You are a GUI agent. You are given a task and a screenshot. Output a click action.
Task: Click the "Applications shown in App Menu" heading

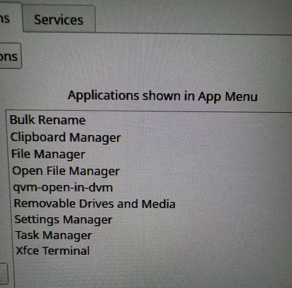tap(163, 96)
